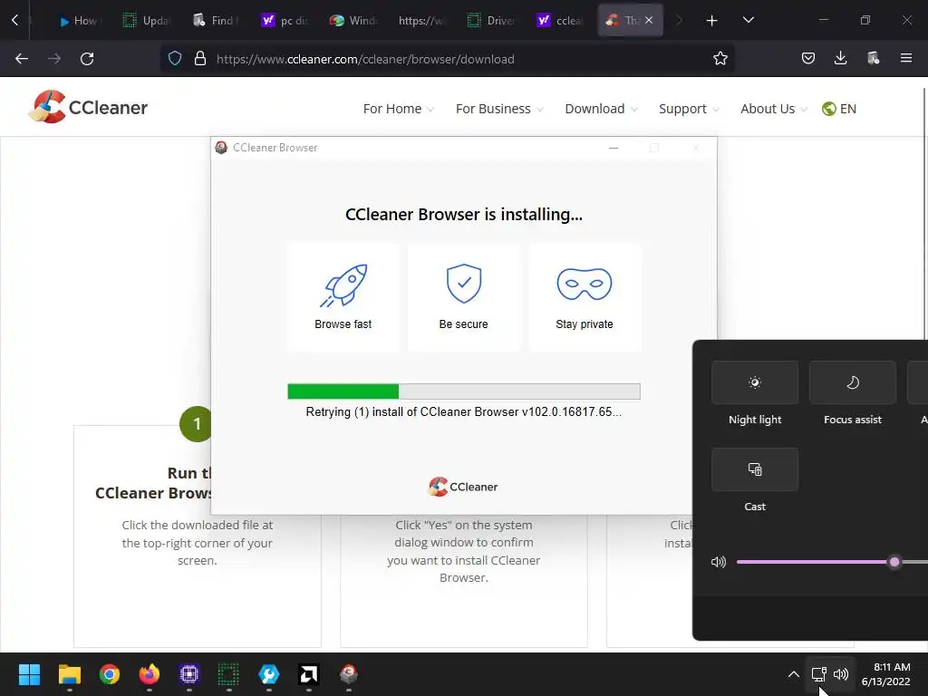Open the green dotted-square app in taskbar
The height and width of the screenshot is (696, 928).
click(x=228, y=674)
